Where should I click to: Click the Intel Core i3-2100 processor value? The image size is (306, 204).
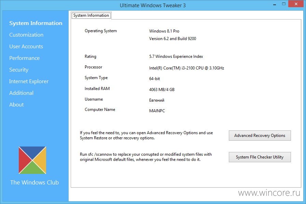click(186, 68)
